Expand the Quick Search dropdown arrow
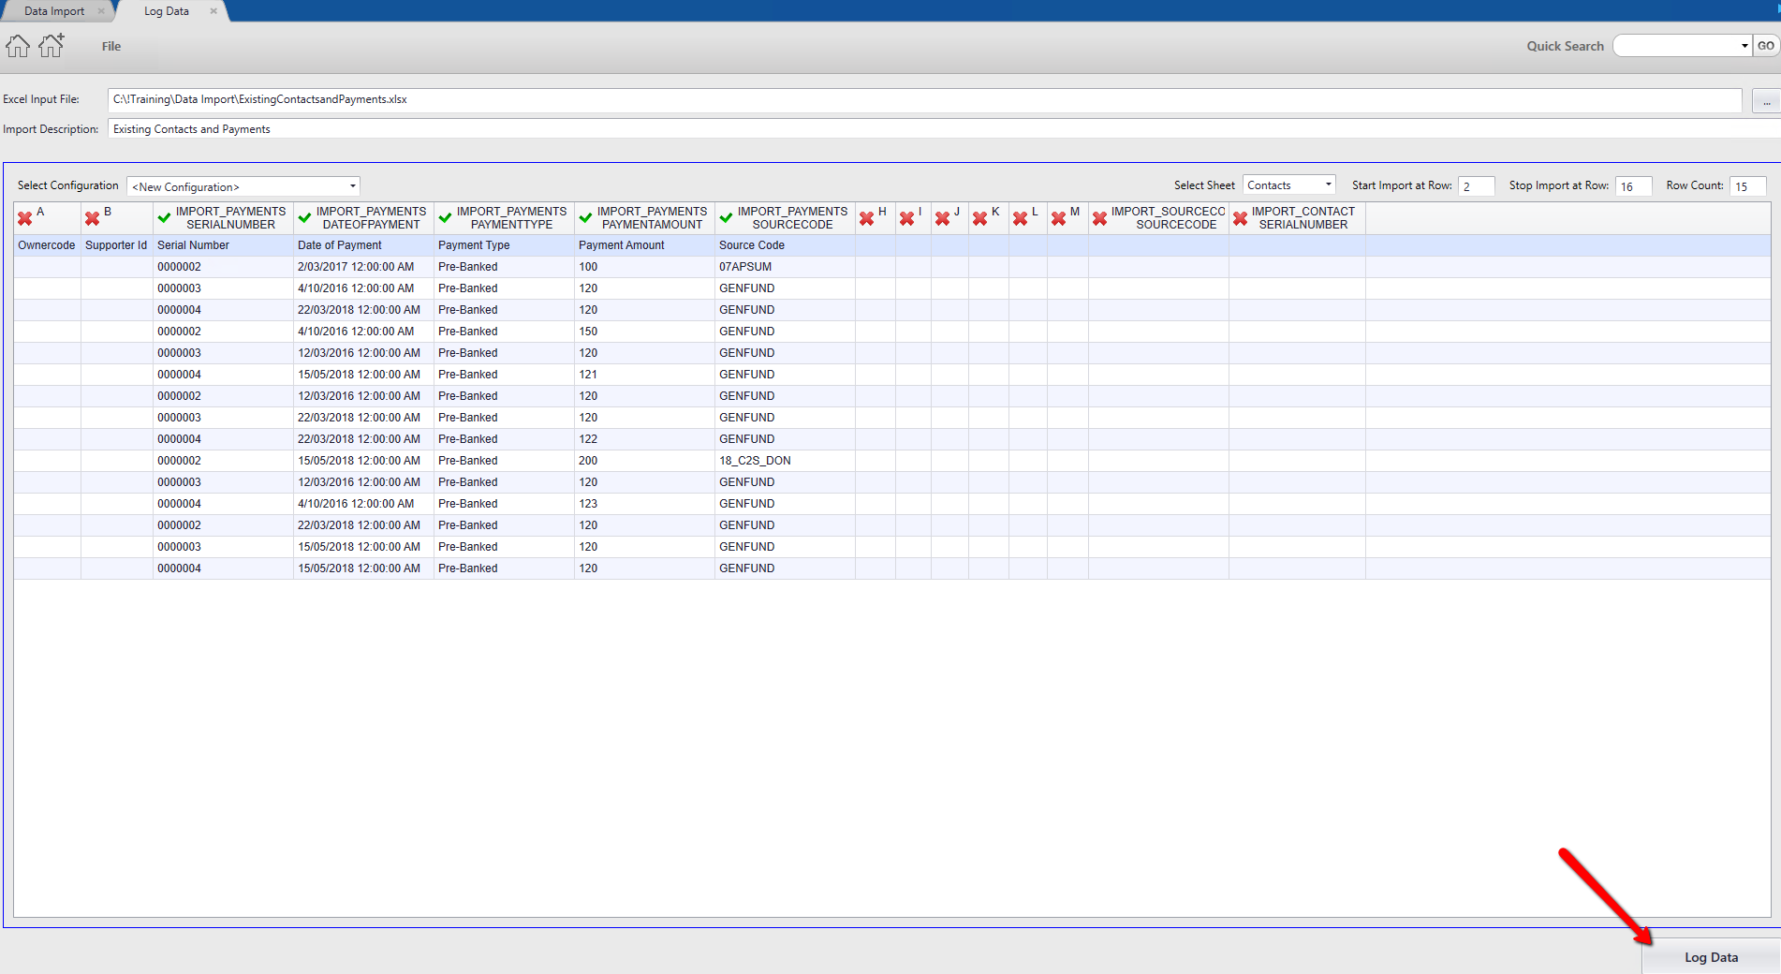1781x974 pixels. 1744,46
